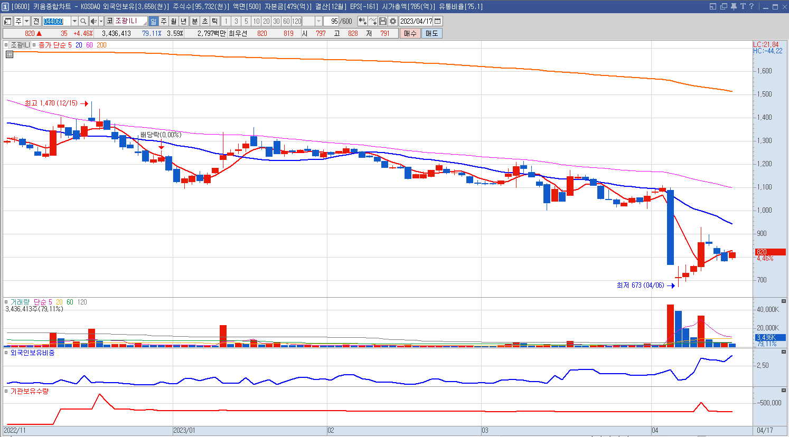Click the 거래량 volume indicator label
The width and height of the screenshot is (789, 437).
pyautogui.click(x=20, y=302)
